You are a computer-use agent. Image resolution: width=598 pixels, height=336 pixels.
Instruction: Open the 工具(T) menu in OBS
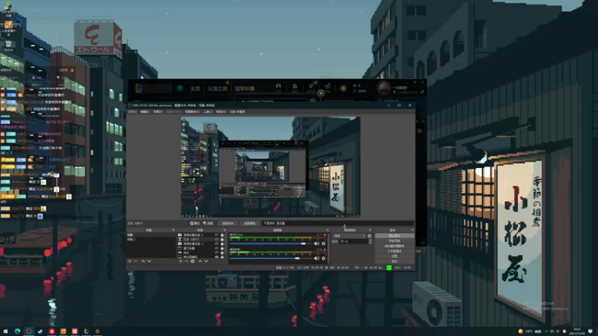pyautogui.click(x=208, y=111)
